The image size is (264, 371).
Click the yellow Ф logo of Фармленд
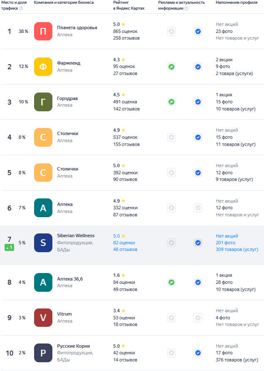[43, 67]
